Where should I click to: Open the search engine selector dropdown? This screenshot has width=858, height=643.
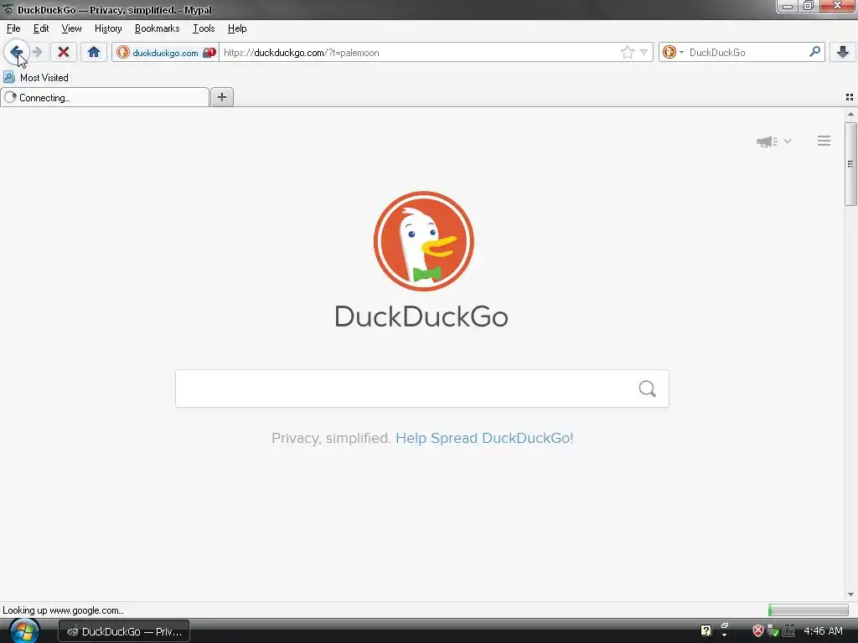click(673, 53)
